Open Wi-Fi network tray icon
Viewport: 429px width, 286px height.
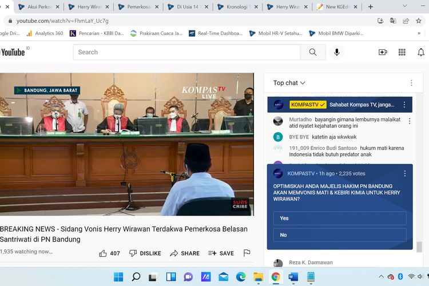(x=411, y=276)
